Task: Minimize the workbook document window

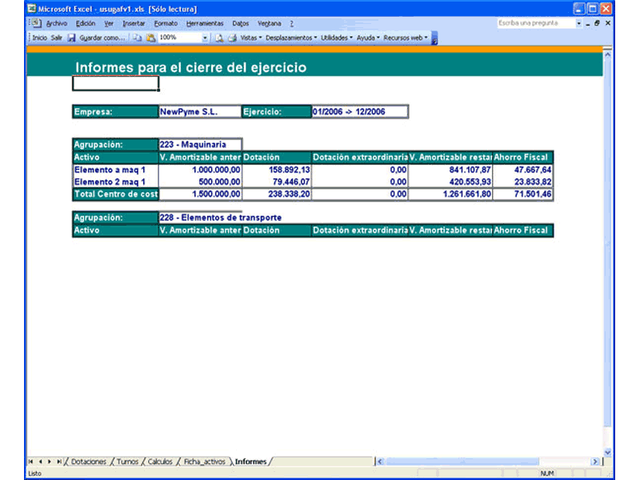Action: pyautogui.click(x=588, y=24)
